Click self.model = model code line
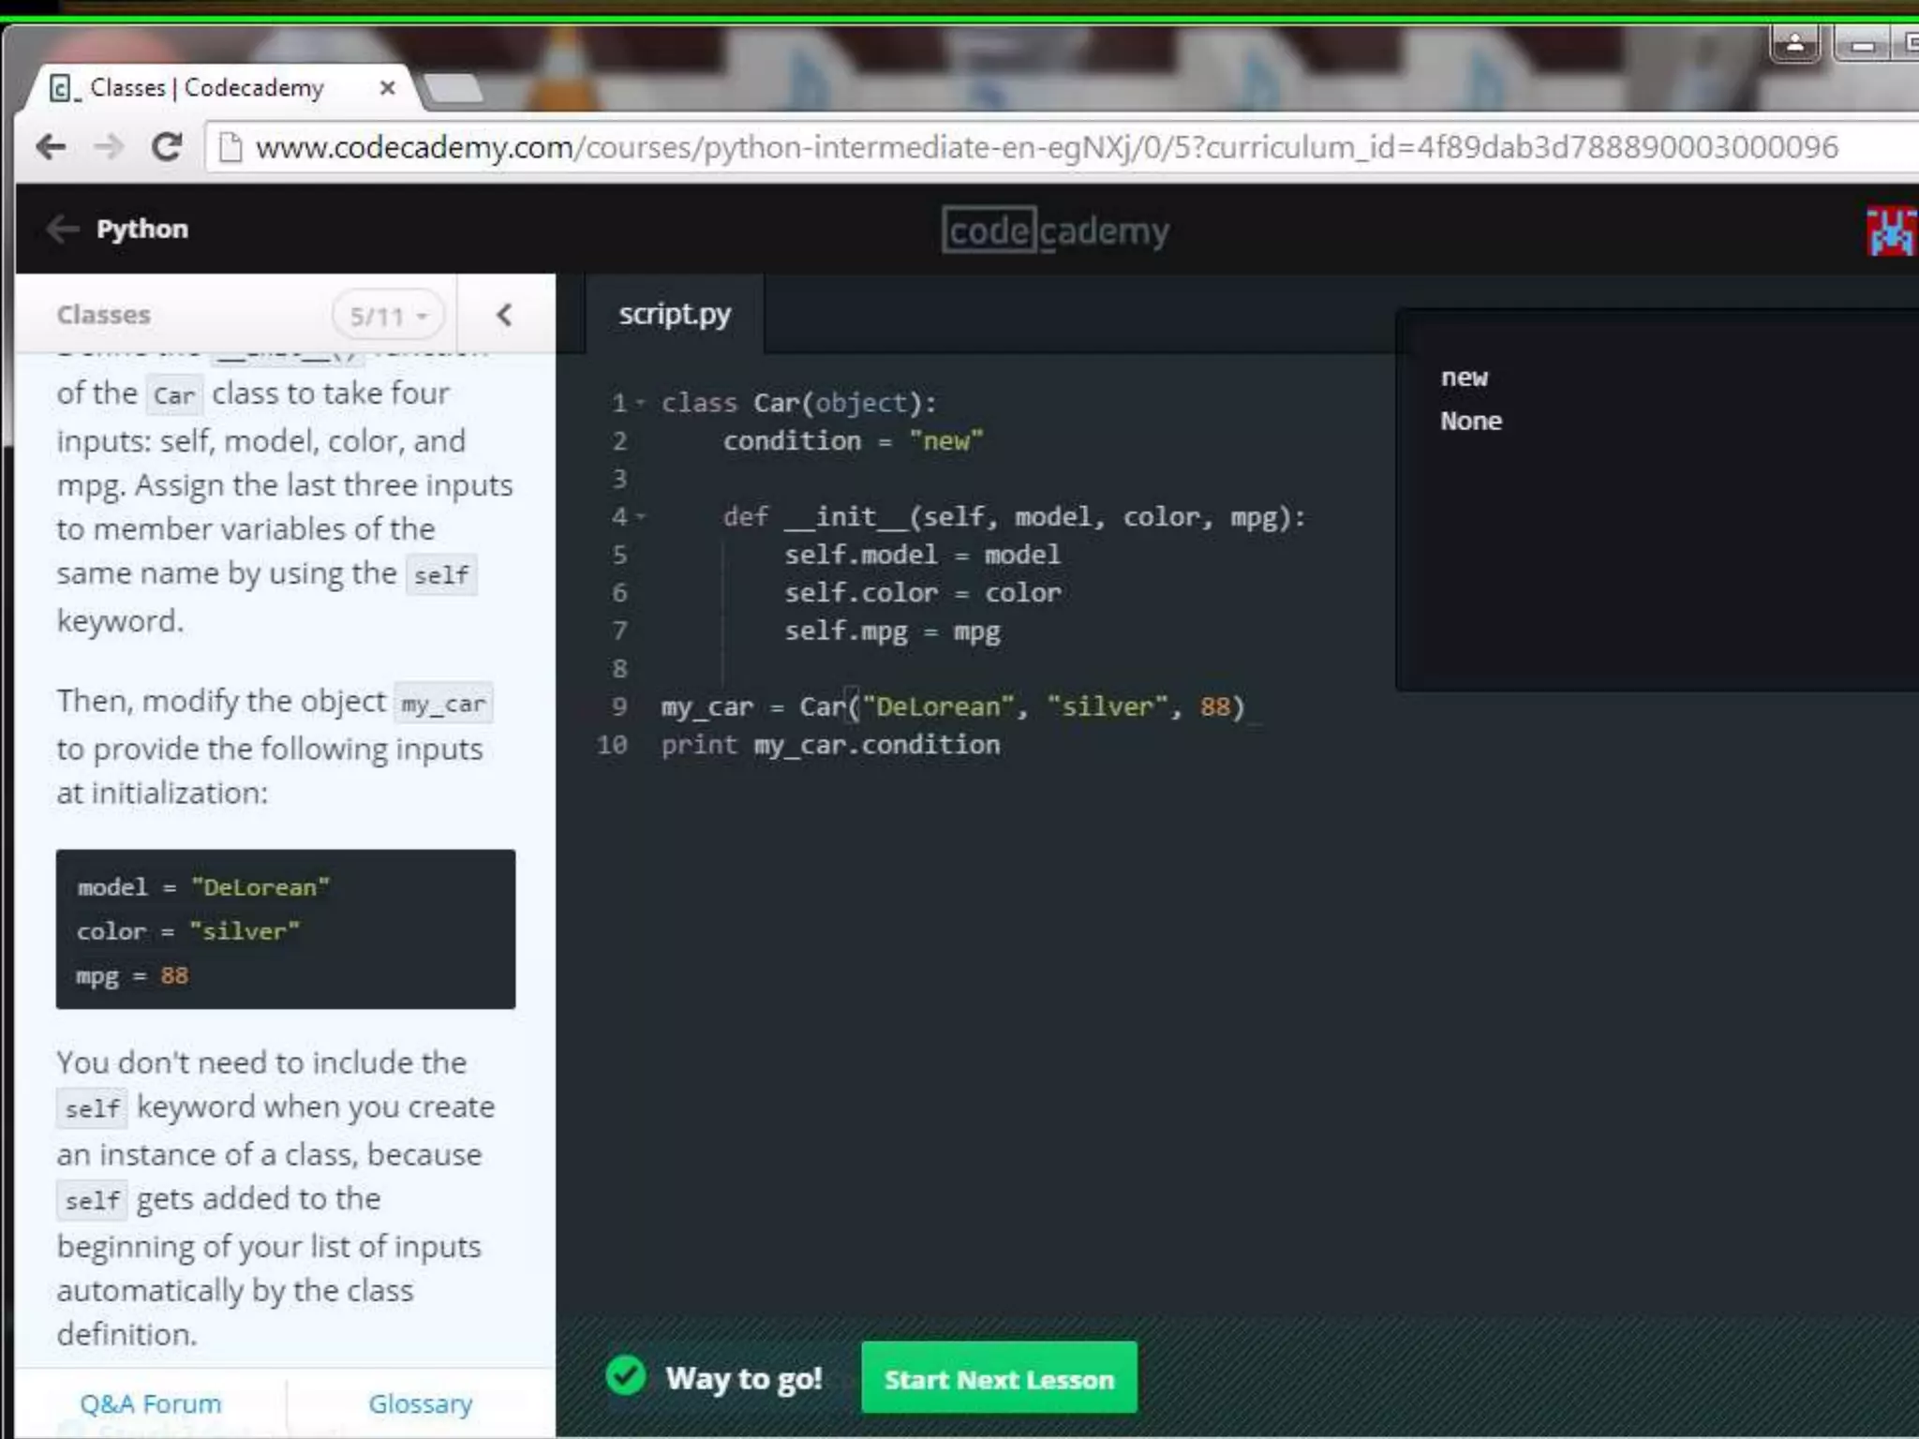The width and height of the screenshot is (1919, 1439). coord(922,555)
